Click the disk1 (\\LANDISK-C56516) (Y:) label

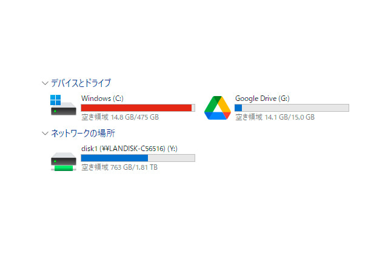click(129, 149)
